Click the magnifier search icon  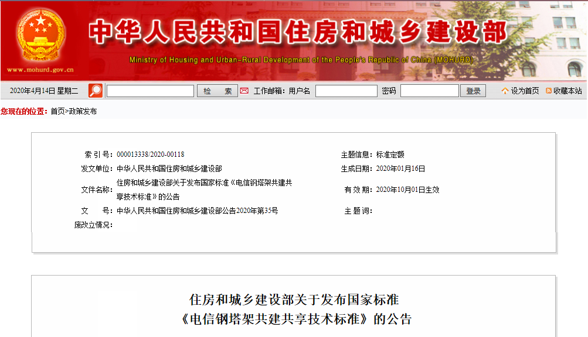[95, 90]
